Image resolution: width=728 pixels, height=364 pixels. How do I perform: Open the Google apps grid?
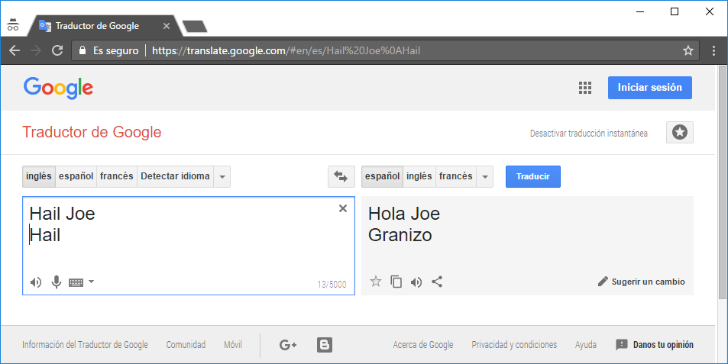tap(585, 88)
